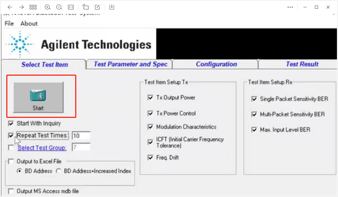Enable Output MS Access mdb file checkbox
Screen dimensions: 338x197
(10, 191)
